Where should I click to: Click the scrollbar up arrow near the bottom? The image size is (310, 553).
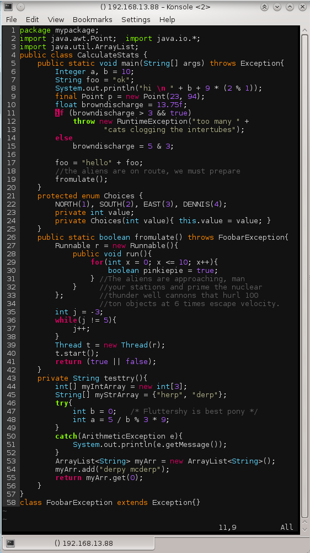[x=304, y=522]
